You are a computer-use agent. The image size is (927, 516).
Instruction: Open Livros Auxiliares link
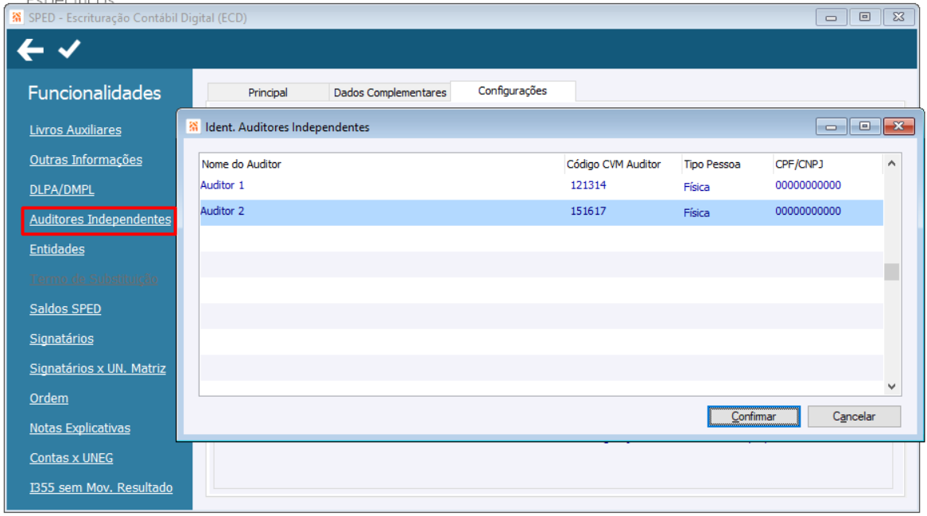pos(76,130)
